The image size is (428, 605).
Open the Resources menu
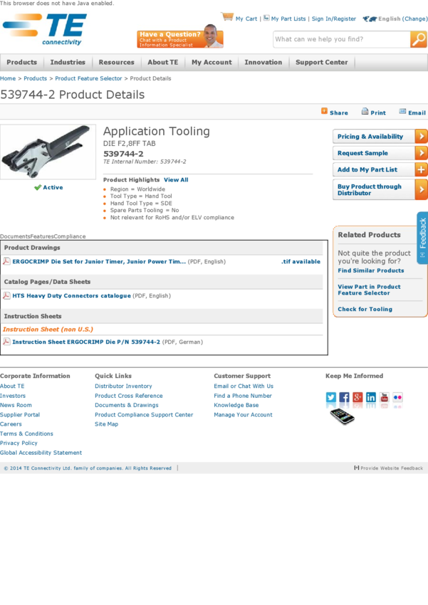click(117, 62)
